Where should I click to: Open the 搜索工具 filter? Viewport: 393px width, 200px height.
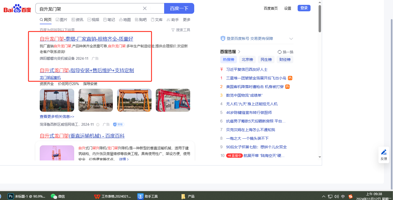[x=181, y=30]
